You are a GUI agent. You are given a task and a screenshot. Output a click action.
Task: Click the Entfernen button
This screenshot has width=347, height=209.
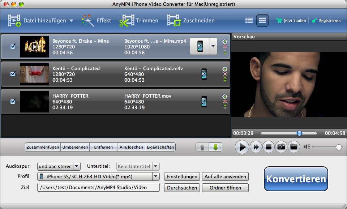pos(103,147)
